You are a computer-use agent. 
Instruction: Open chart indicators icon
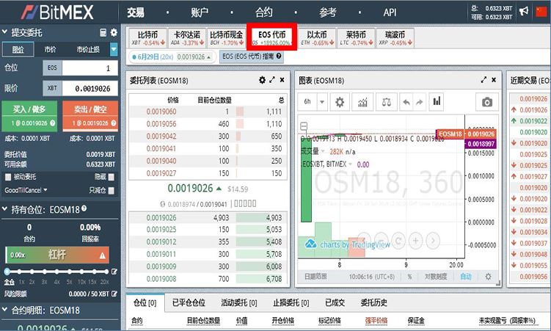tap(362, 102)
